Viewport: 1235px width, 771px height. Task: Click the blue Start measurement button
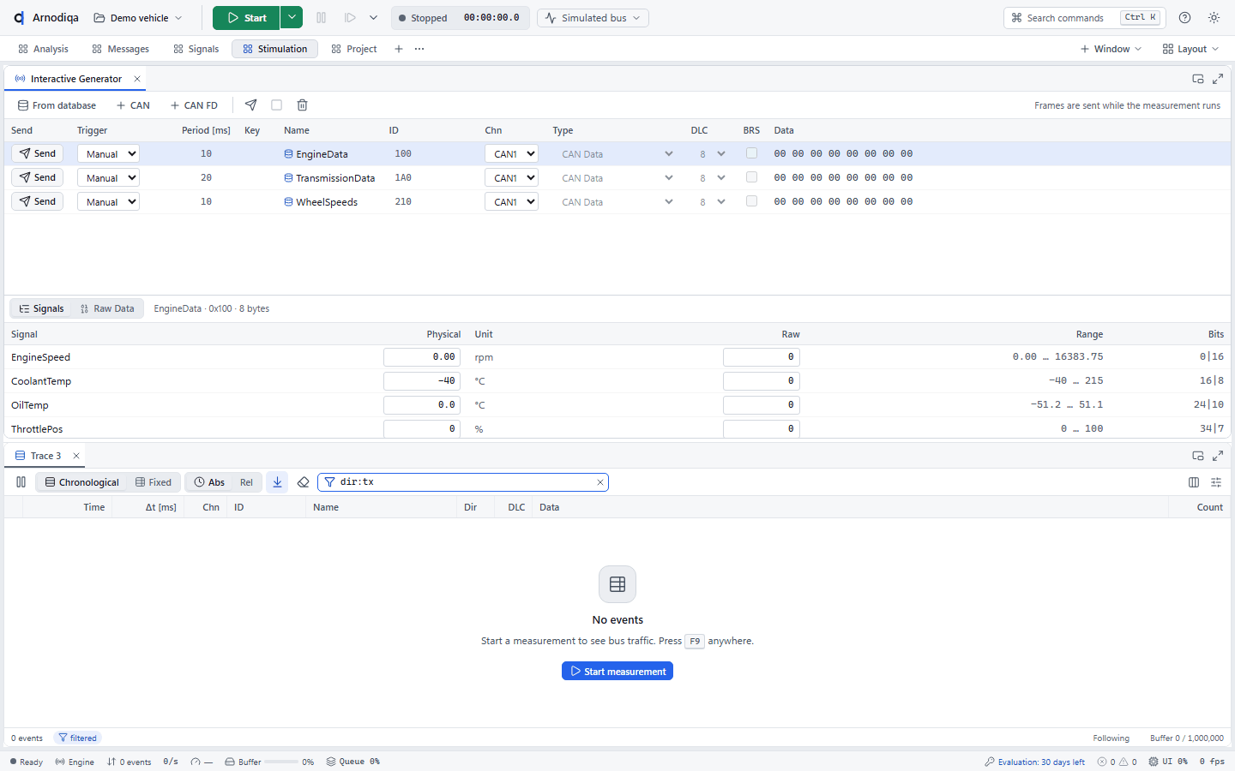[x=617, y=671]
